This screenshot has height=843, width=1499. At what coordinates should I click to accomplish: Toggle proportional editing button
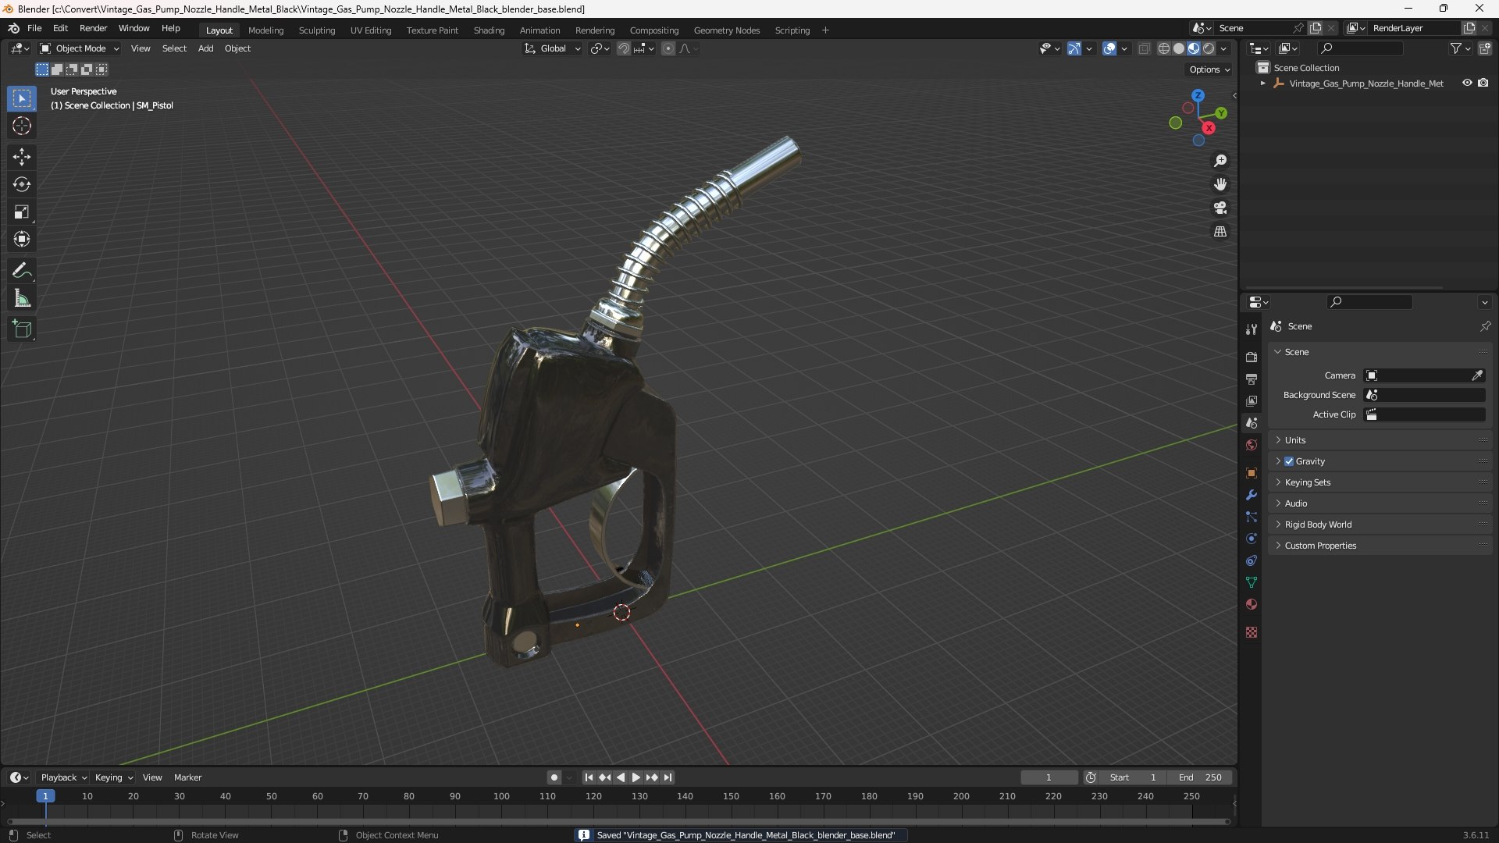pos(668,48)
